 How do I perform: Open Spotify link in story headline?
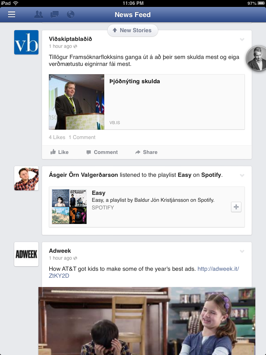[211, 175]
